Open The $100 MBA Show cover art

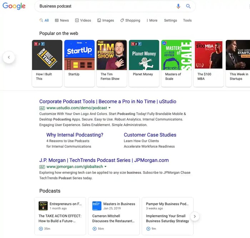point(209,55)
